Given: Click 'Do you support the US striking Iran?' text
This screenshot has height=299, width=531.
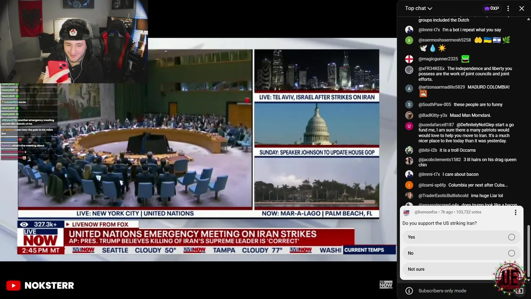Looking at the screenshot, I should [x=439, y=223].
